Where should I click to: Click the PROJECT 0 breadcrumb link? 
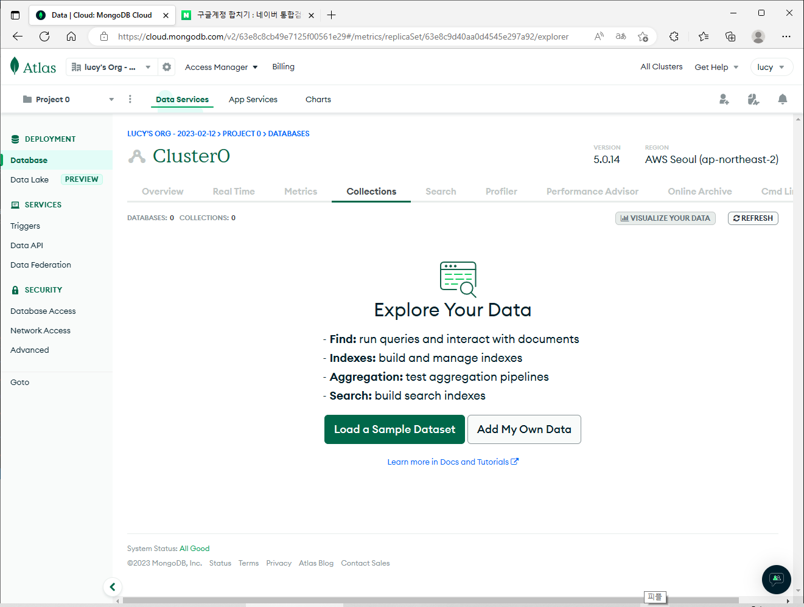point(242,134)
